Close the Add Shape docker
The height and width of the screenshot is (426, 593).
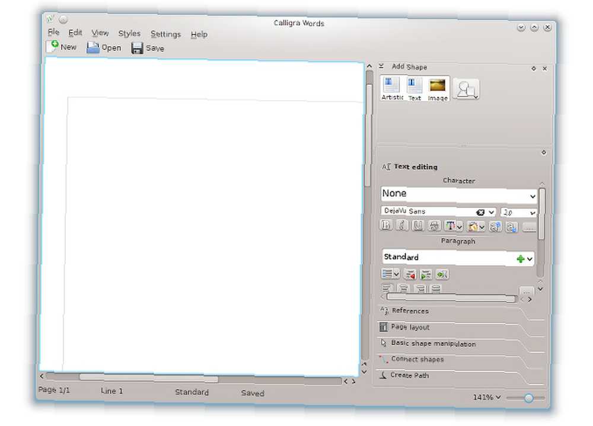tap(544, 68)
